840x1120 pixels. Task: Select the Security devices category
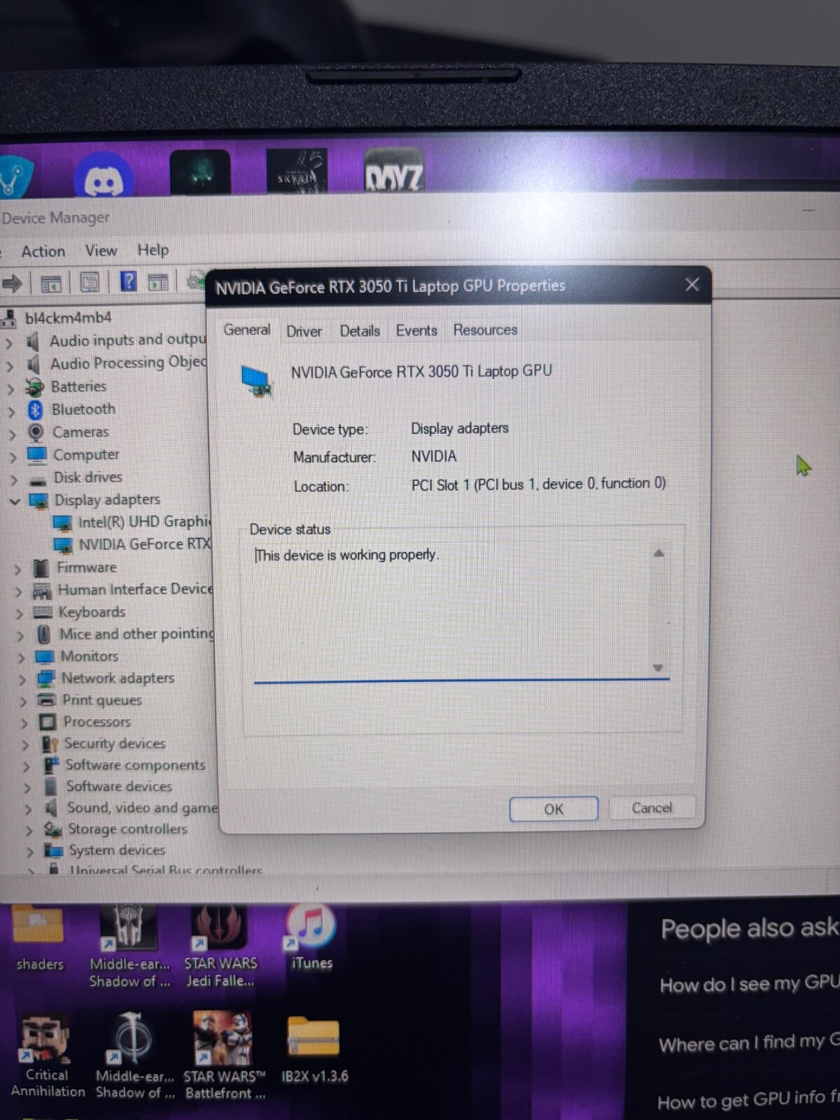115,743
